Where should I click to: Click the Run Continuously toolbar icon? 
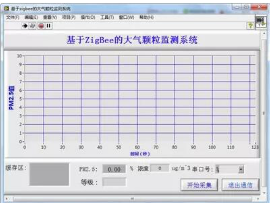[x=32, y=26]
